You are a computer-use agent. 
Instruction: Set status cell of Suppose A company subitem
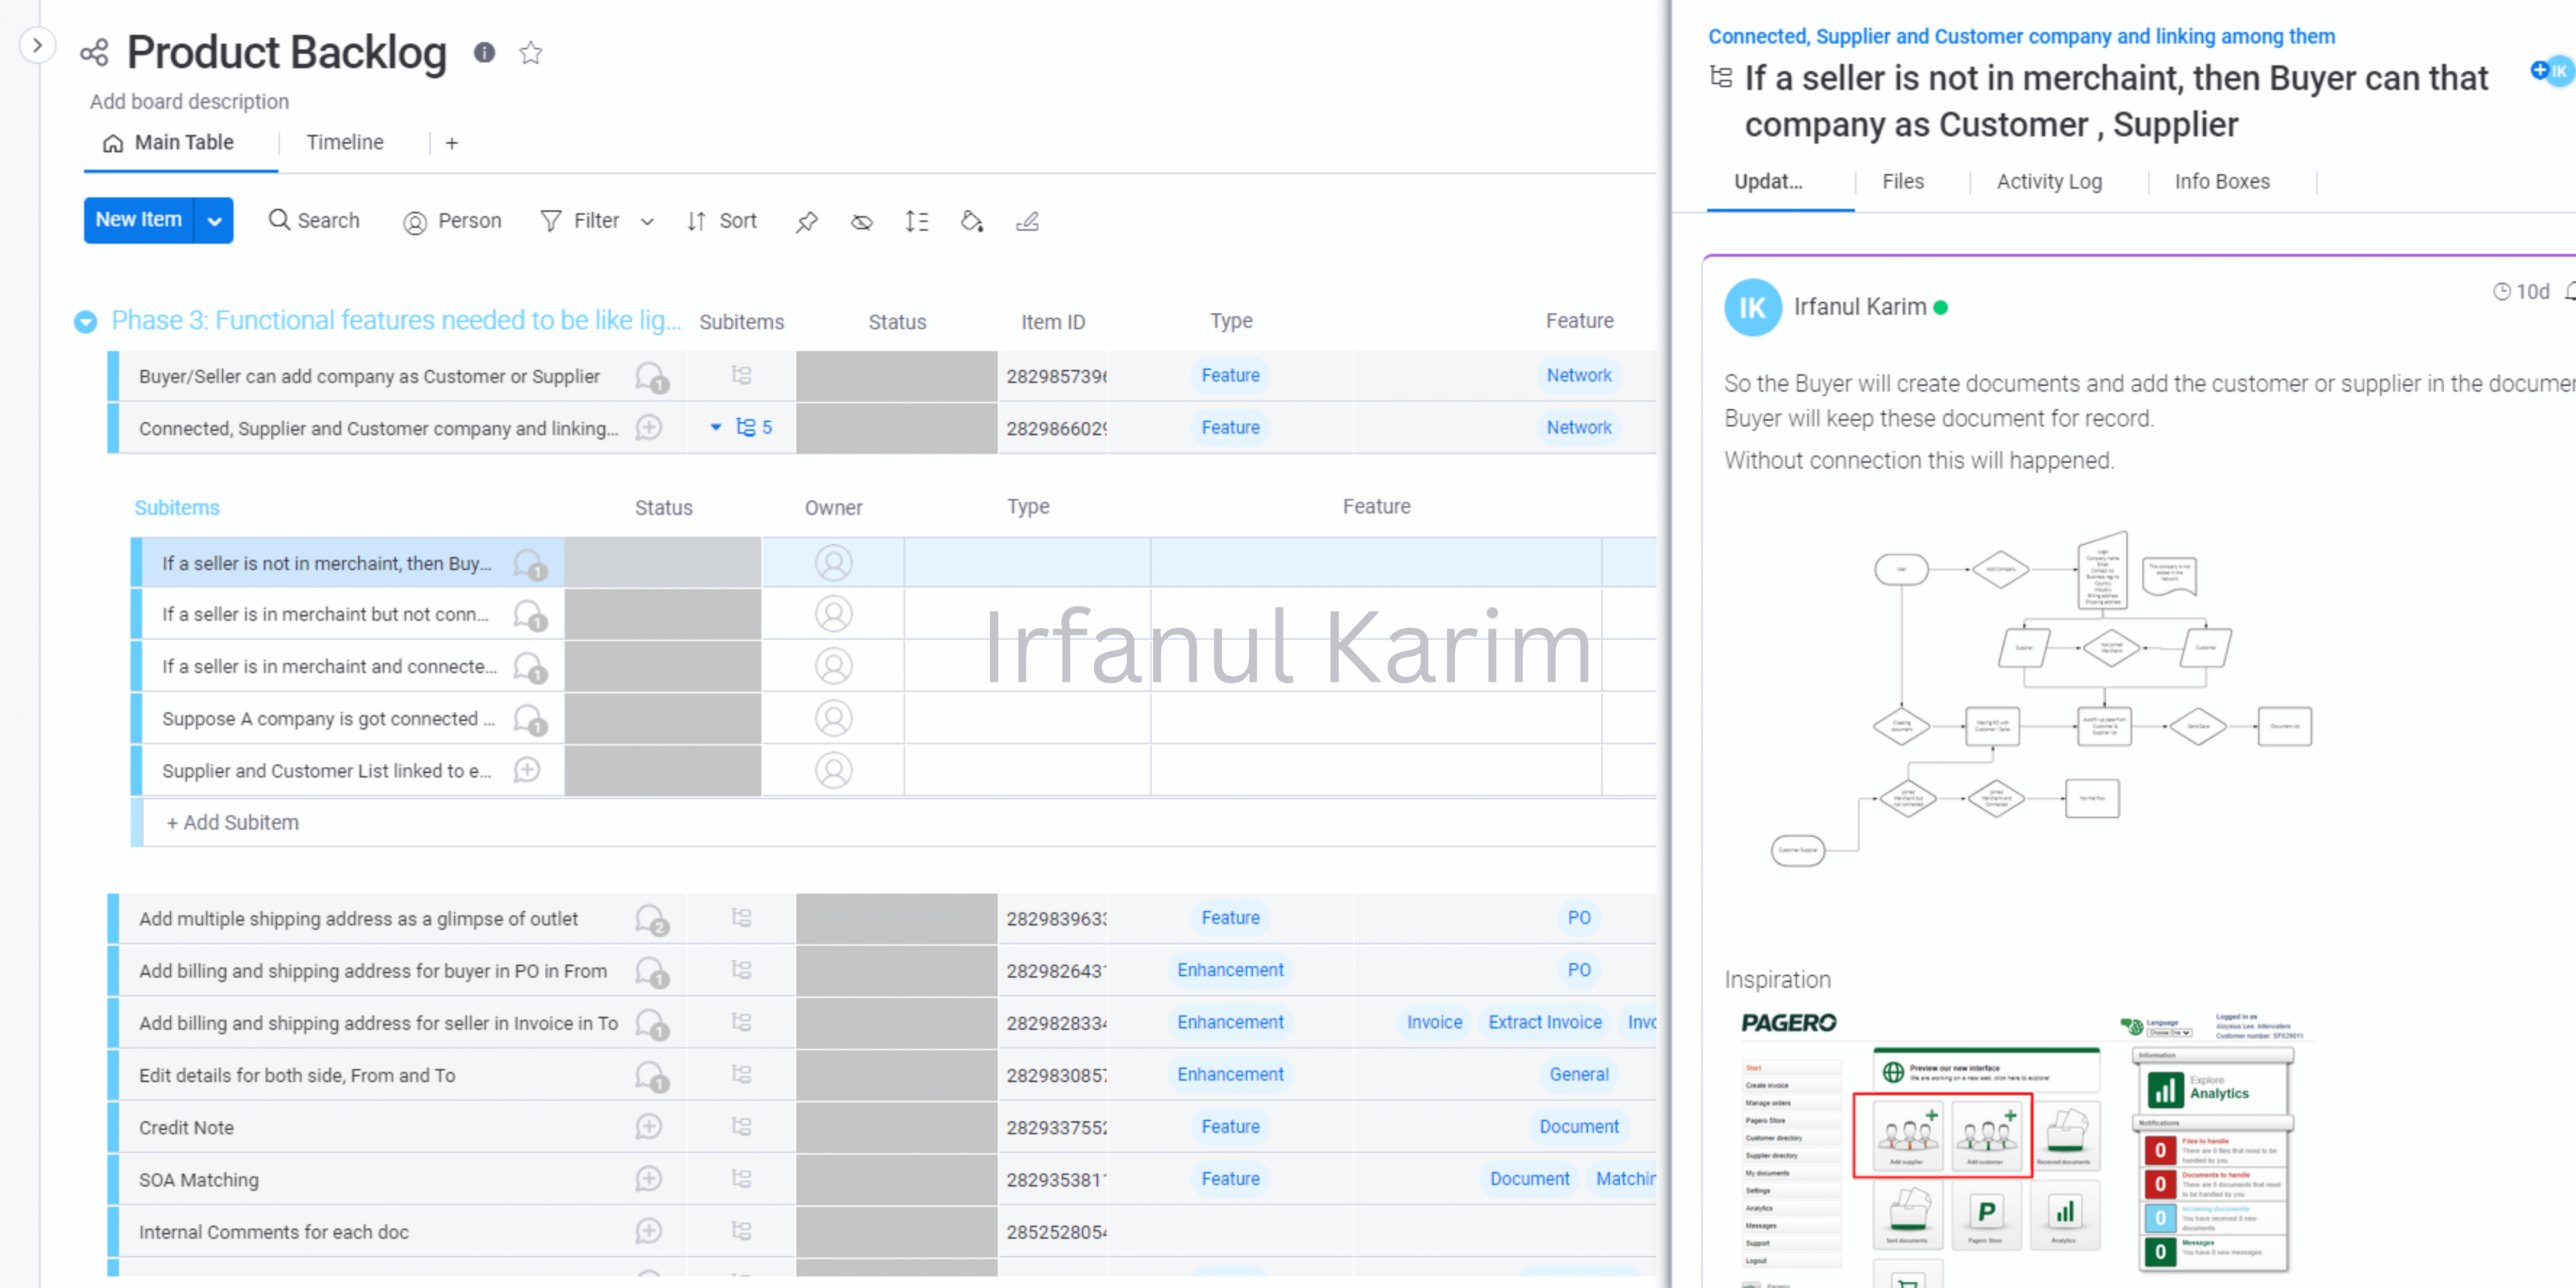(663, 719)
